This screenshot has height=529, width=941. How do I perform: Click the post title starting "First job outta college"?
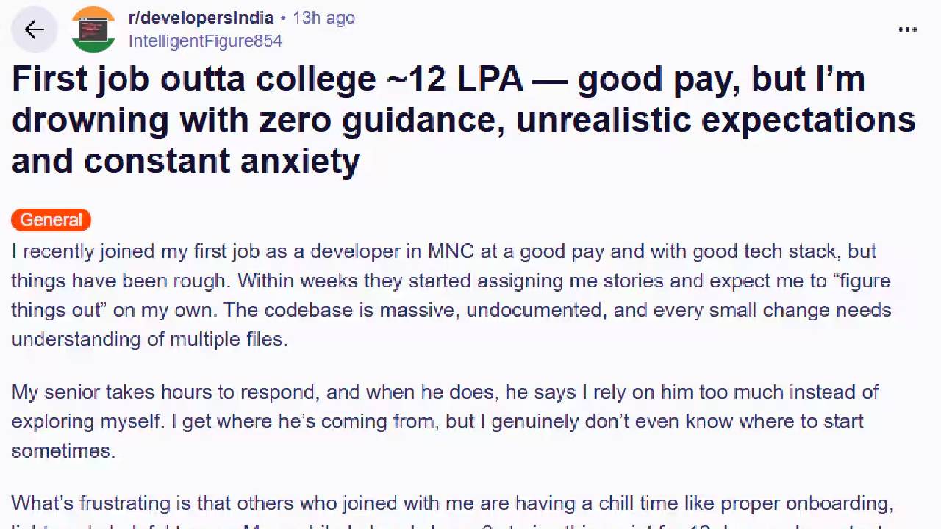pyautogui.click(x=463, y=120)
